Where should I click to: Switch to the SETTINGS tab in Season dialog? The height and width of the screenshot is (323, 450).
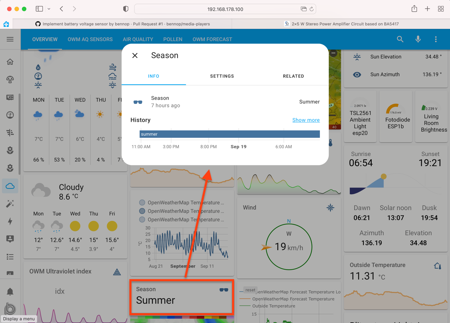point(222,76)
